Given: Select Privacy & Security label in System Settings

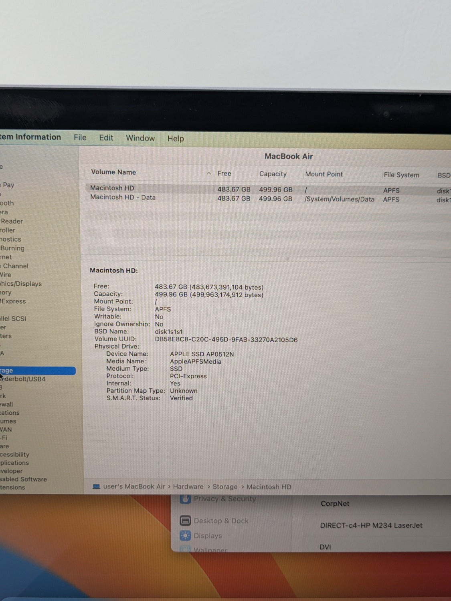Looking at the screenshot, I should tap(225, 499).
